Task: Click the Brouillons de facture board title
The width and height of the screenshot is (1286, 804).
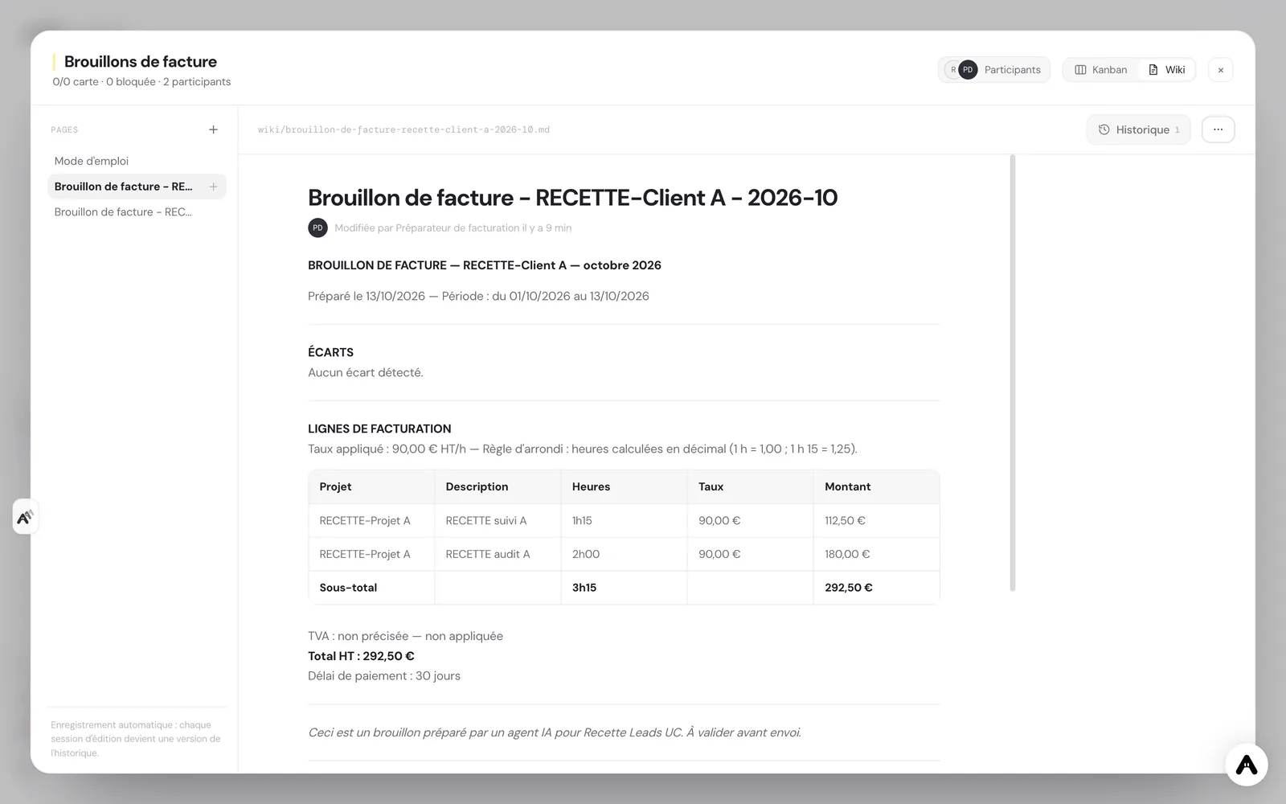Action: [x=141, y=62]
